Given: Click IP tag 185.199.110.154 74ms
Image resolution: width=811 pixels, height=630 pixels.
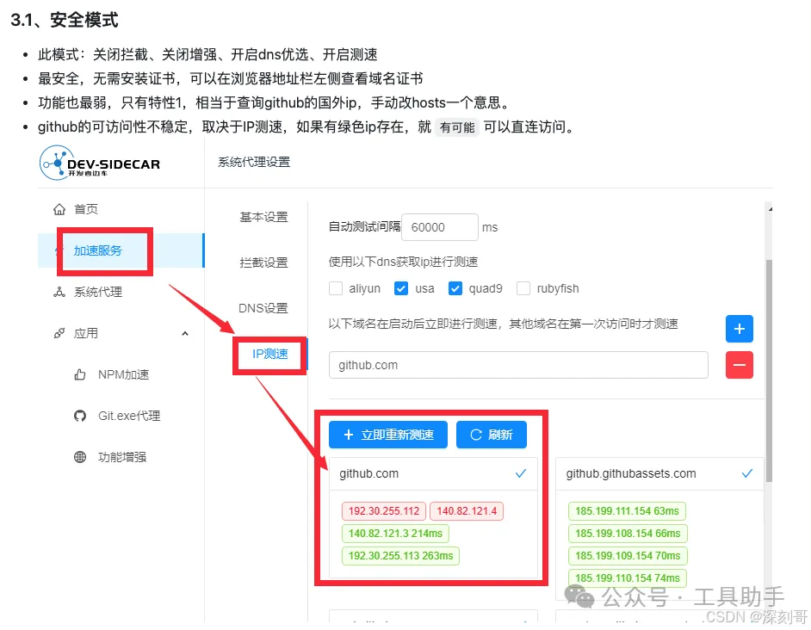Looking at the screenshot, I should (628, 577).
